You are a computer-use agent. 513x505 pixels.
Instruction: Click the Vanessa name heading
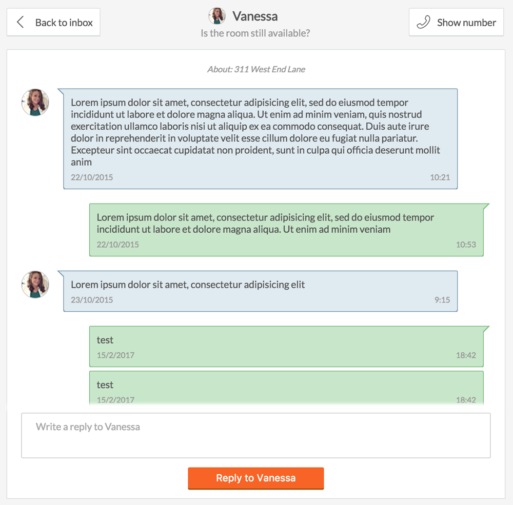pyautogui.click(x=255, y=16)
